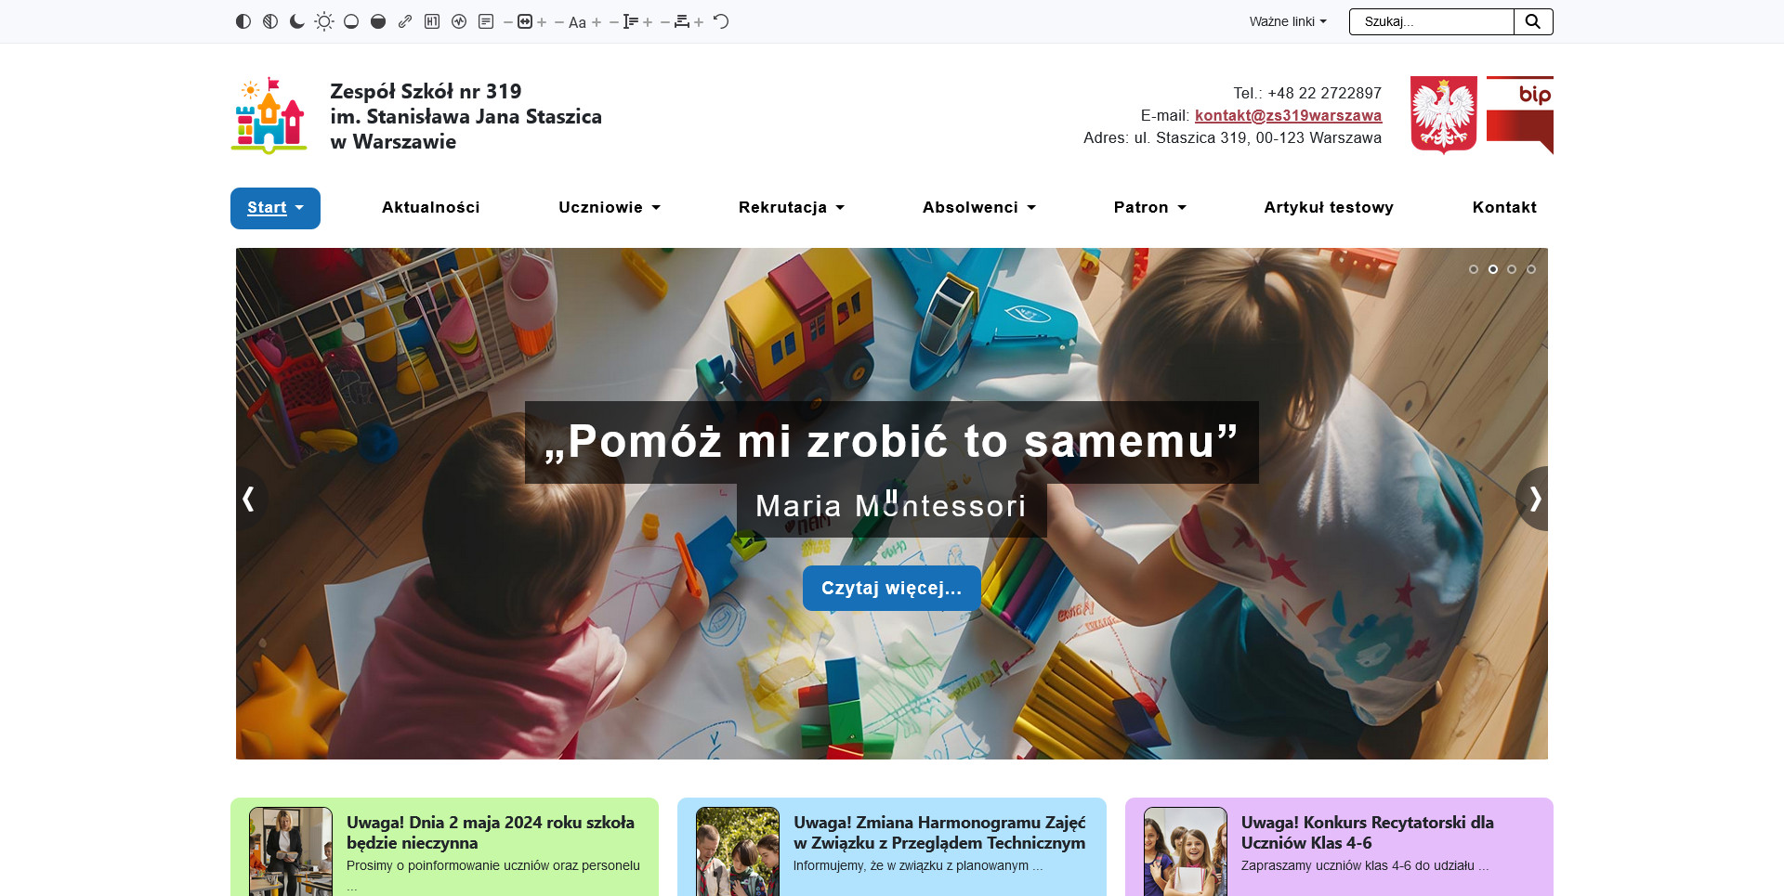Click the half-filled contrast circle icon
The image size is (1784, 896).
point(243,21)
